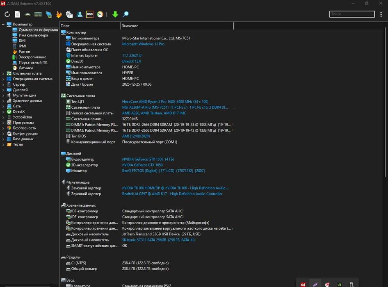Click the nVIDIA TU106 HDMI/DP audio link
The width and height of the screenshot is (388, 287).
(176, 188)
